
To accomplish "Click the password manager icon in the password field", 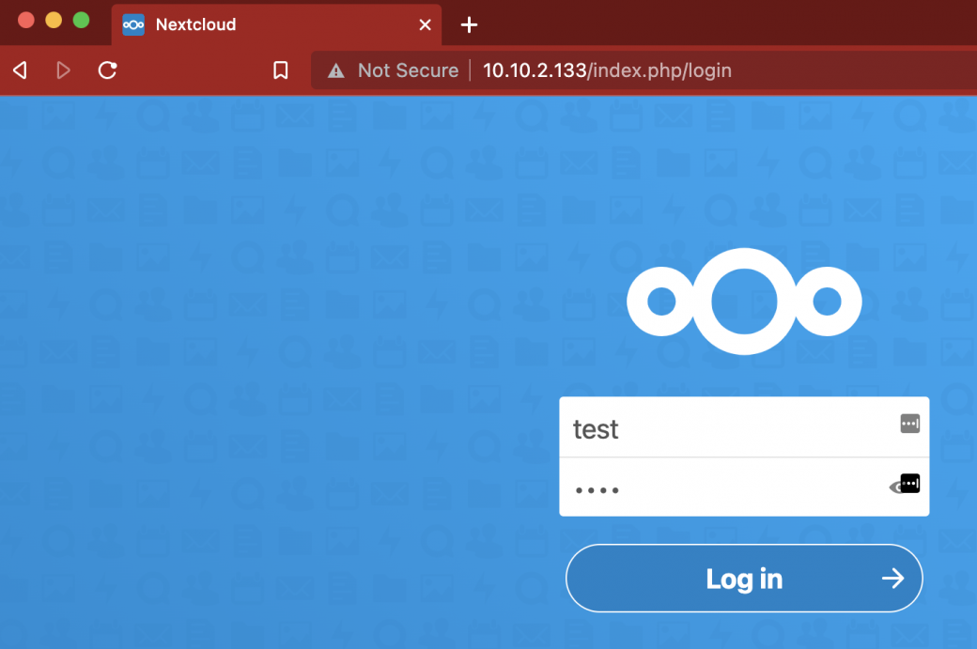I will click(909, 483).
